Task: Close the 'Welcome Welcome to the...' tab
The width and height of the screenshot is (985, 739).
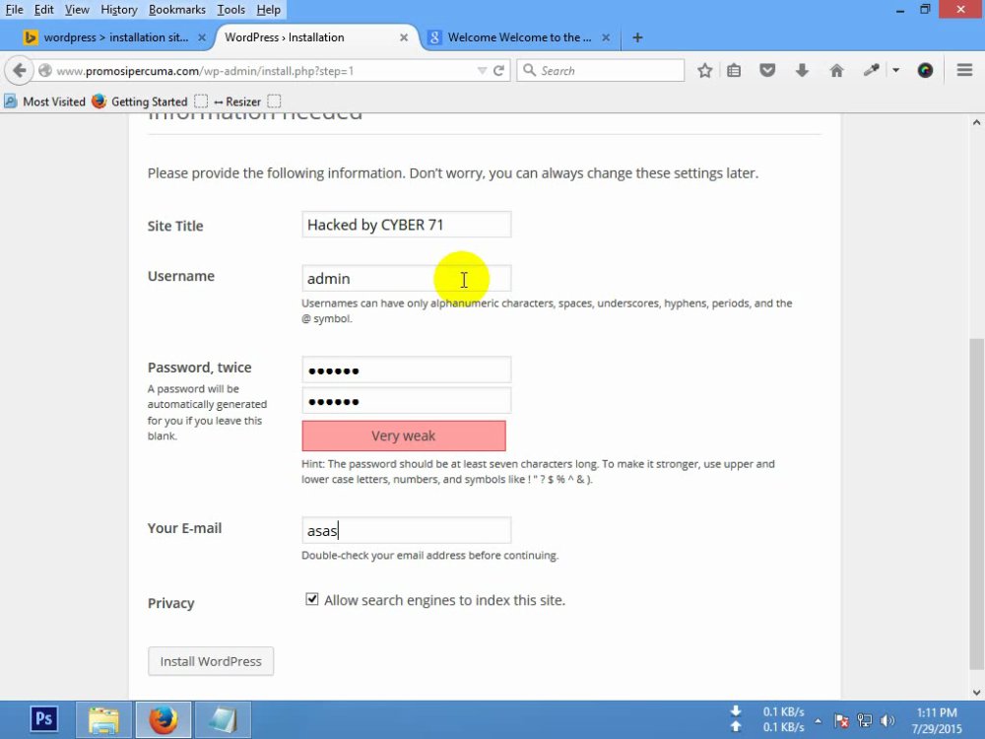Action: tap(606, 37)
